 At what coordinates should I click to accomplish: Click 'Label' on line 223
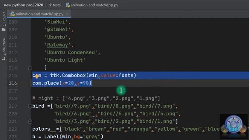(x=51, y=136)
